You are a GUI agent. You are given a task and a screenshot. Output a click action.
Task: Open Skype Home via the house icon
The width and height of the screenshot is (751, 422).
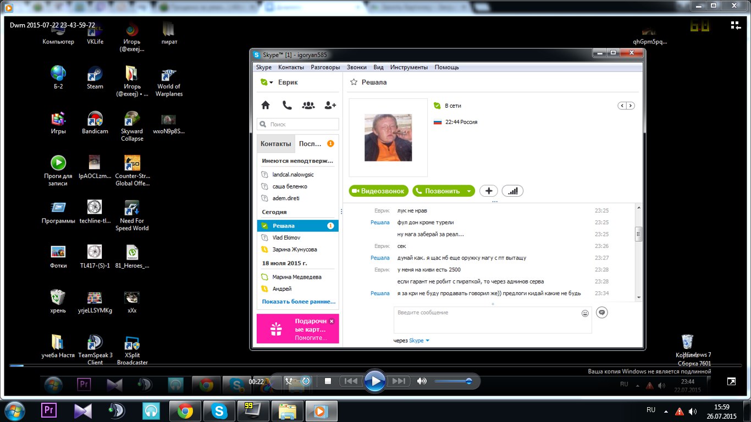coord(266,105)
